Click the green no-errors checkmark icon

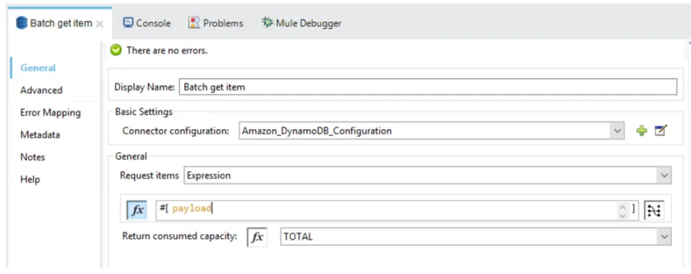(x=116, y=50)
